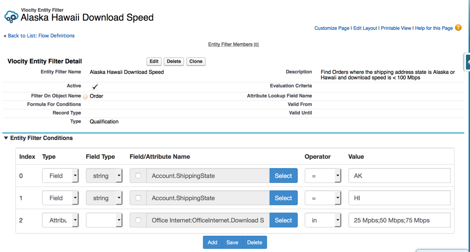Toggle checkbox in the HI condition row
This screenshot has width=470, height=252.
138,198
